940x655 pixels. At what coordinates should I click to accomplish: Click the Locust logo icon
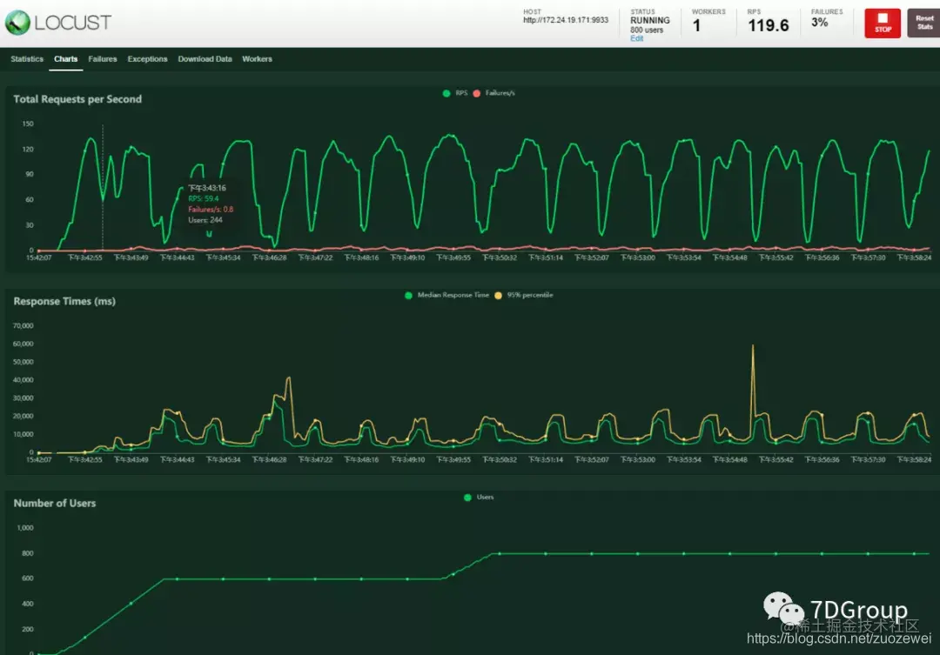click(17, 23)
